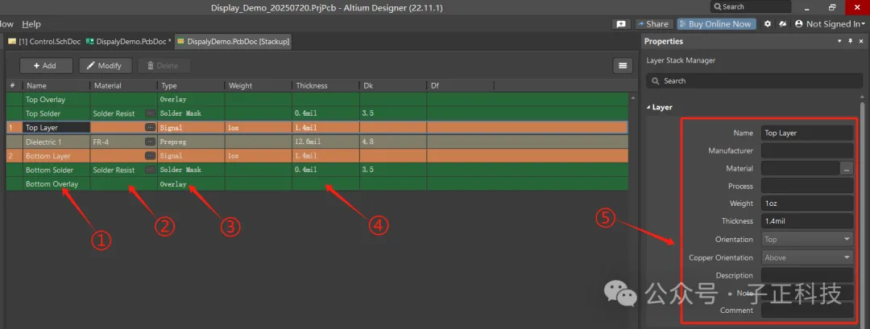The width and height of the screenshot is (870, 329).
Task: Close the Properties panel
Action: 860,42
